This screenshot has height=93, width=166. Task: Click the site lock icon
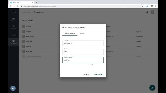21,6
